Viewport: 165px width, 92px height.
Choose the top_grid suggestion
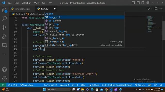[x=84, y=17]
